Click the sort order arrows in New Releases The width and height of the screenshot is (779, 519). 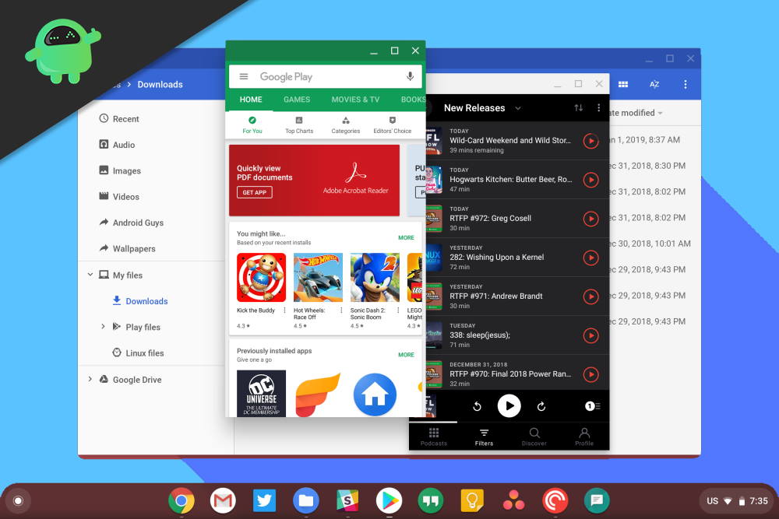[x=579, y=107]
